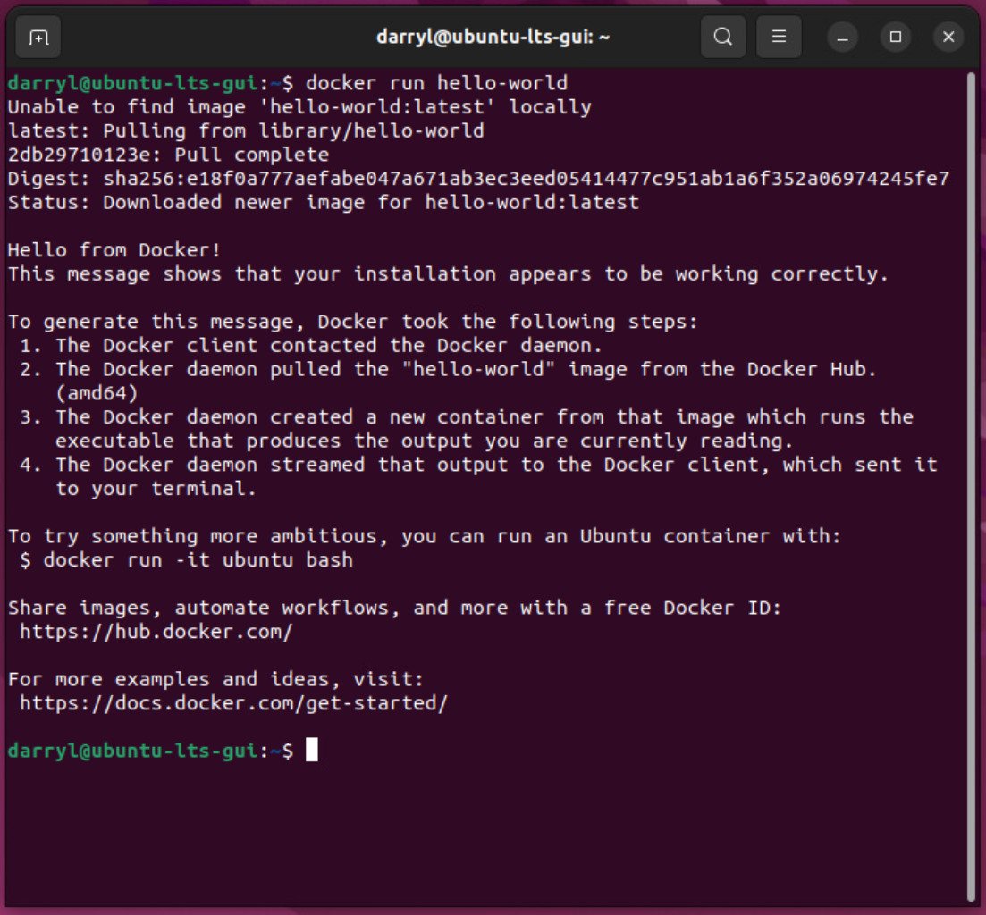Minimize the terminal window

[843, 37]
